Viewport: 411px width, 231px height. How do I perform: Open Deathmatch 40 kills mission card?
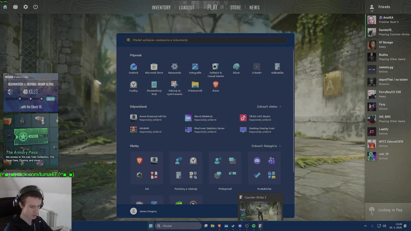[x=31, y=92]
